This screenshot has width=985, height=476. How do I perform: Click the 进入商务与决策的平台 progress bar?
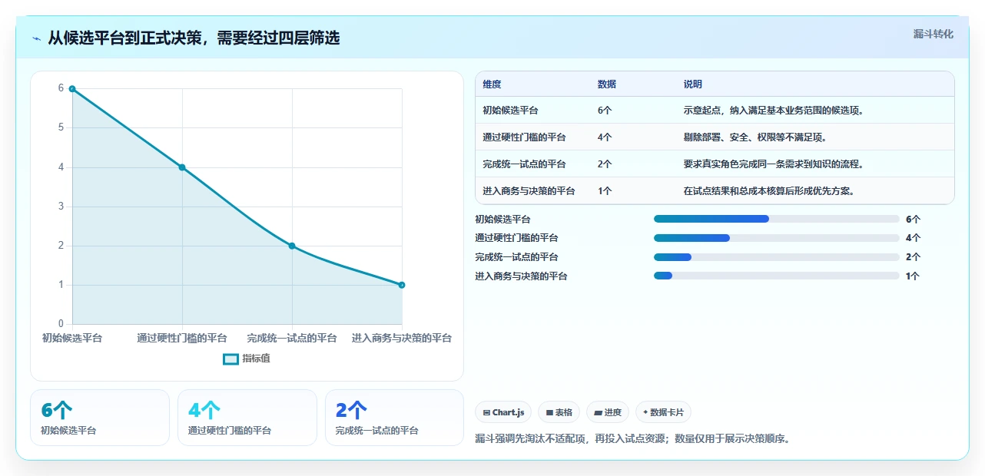776,276
